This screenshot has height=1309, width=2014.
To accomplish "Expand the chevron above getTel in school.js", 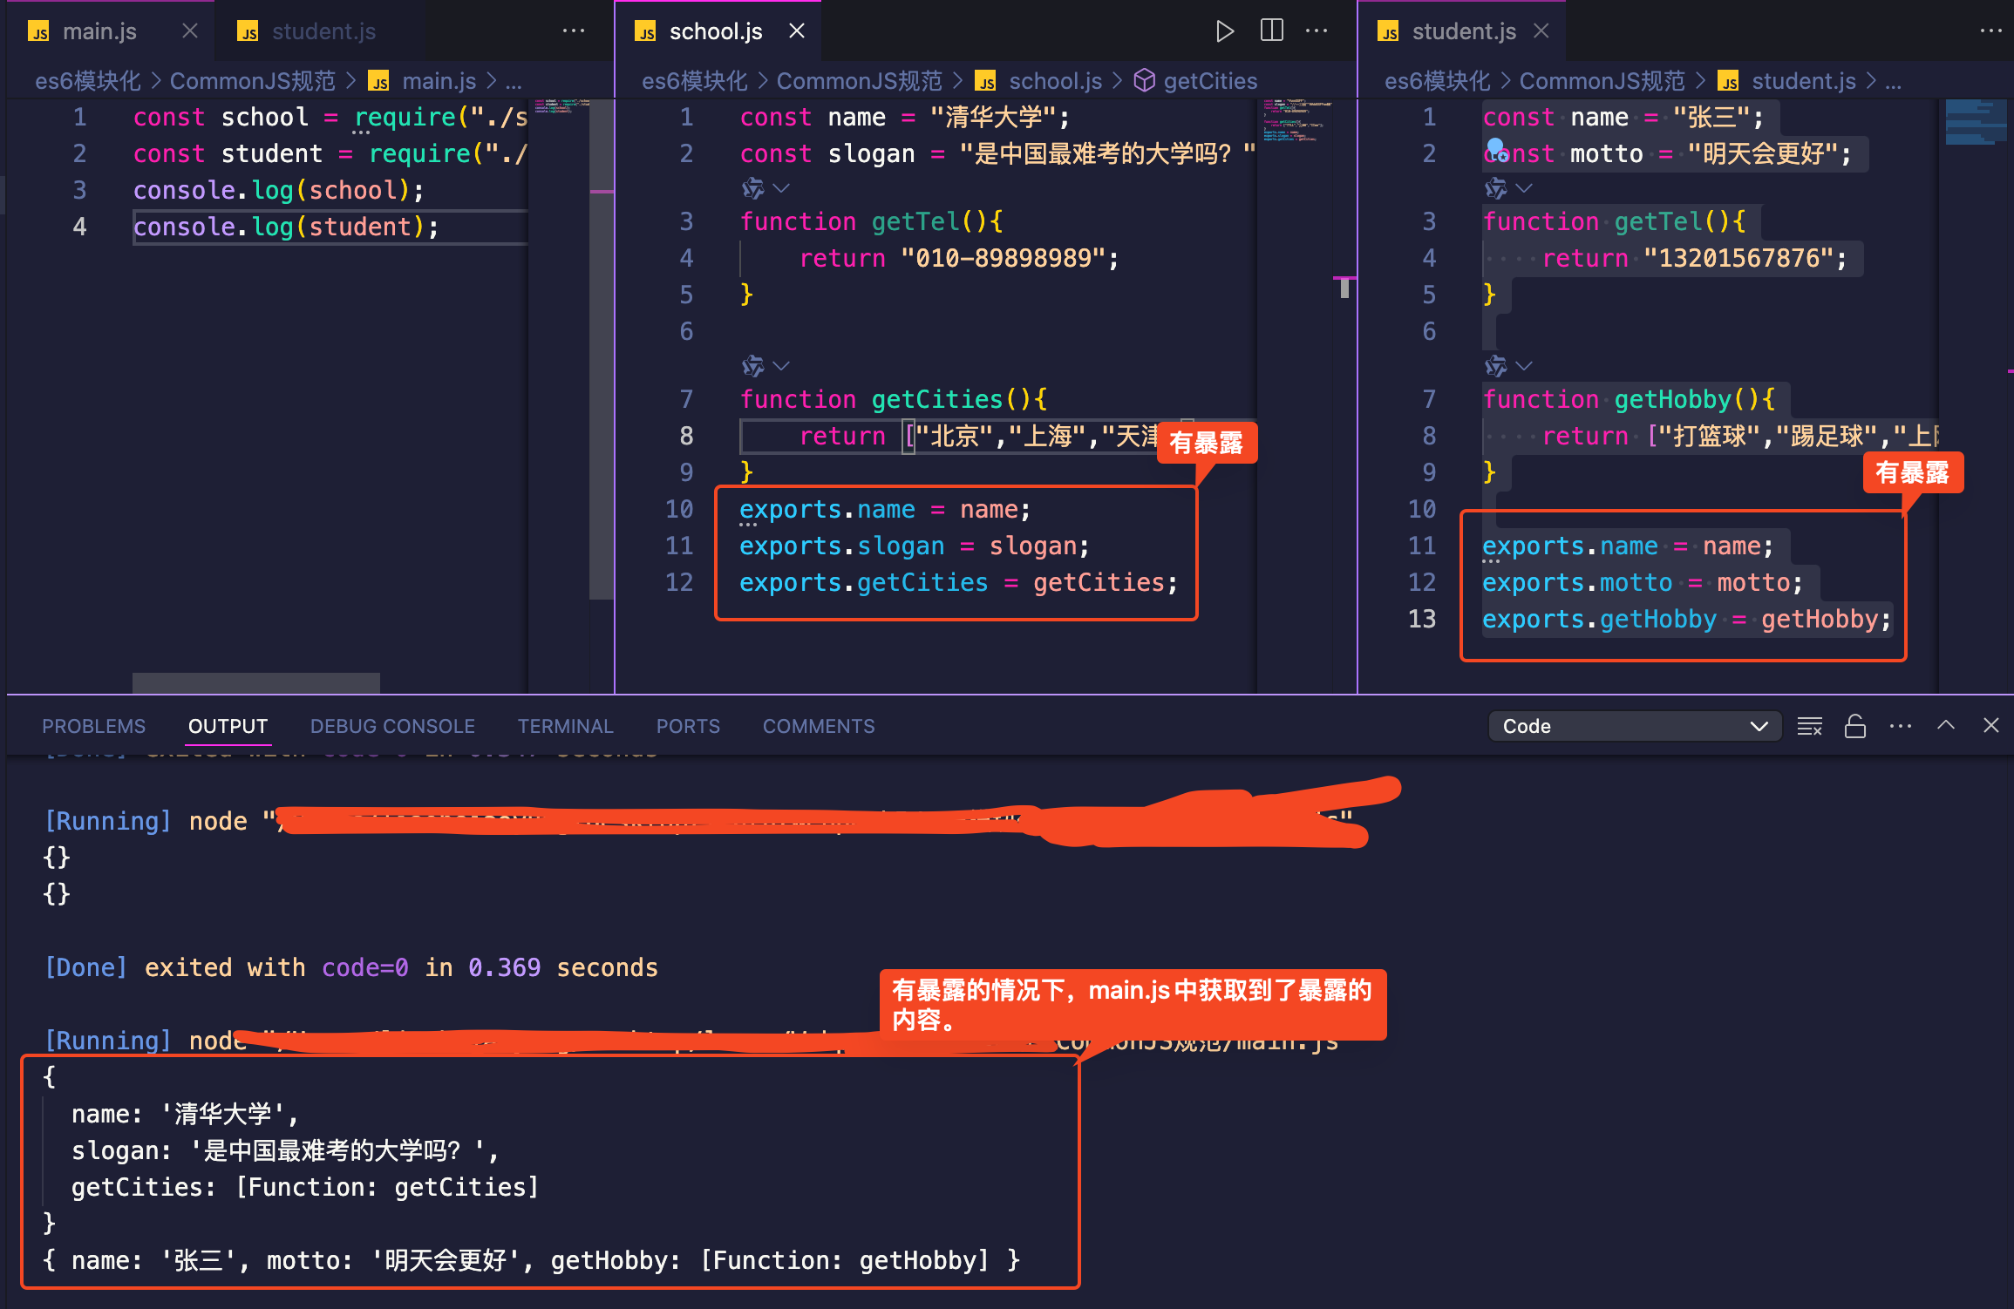I will click(x=781, y=188).
